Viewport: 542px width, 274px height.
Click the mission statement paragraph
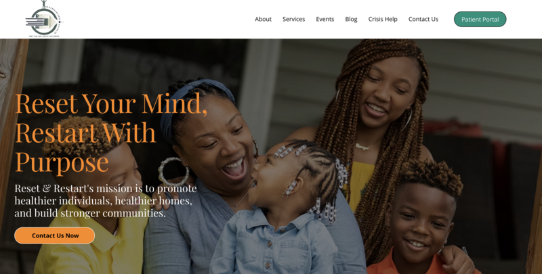coord(106,200)
